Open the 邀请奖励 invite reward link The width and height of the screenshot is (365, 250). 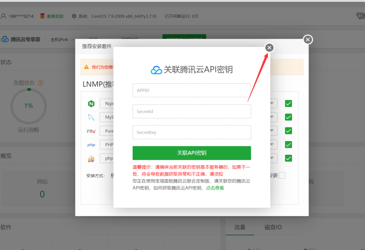(x=55, y=16)
